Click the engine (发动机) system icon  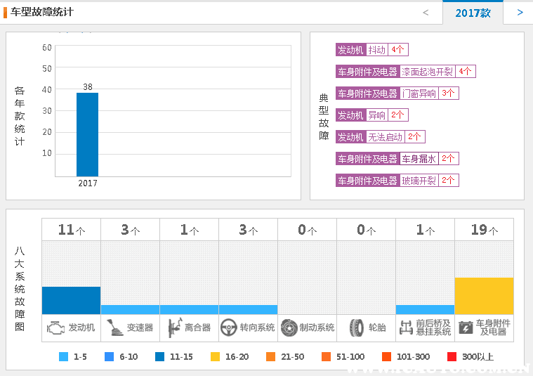coord(56,328)
